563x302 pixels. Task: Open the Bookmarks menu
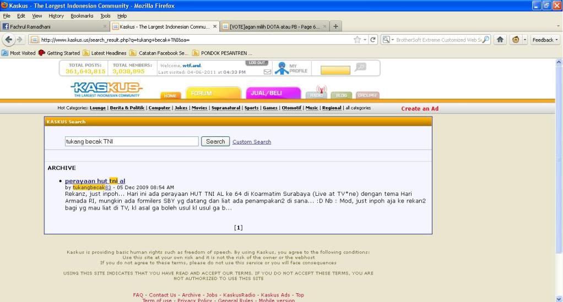[82, 16]
